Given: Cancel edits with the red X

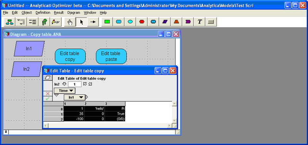Looking at the screenshot, I should 48,94.
